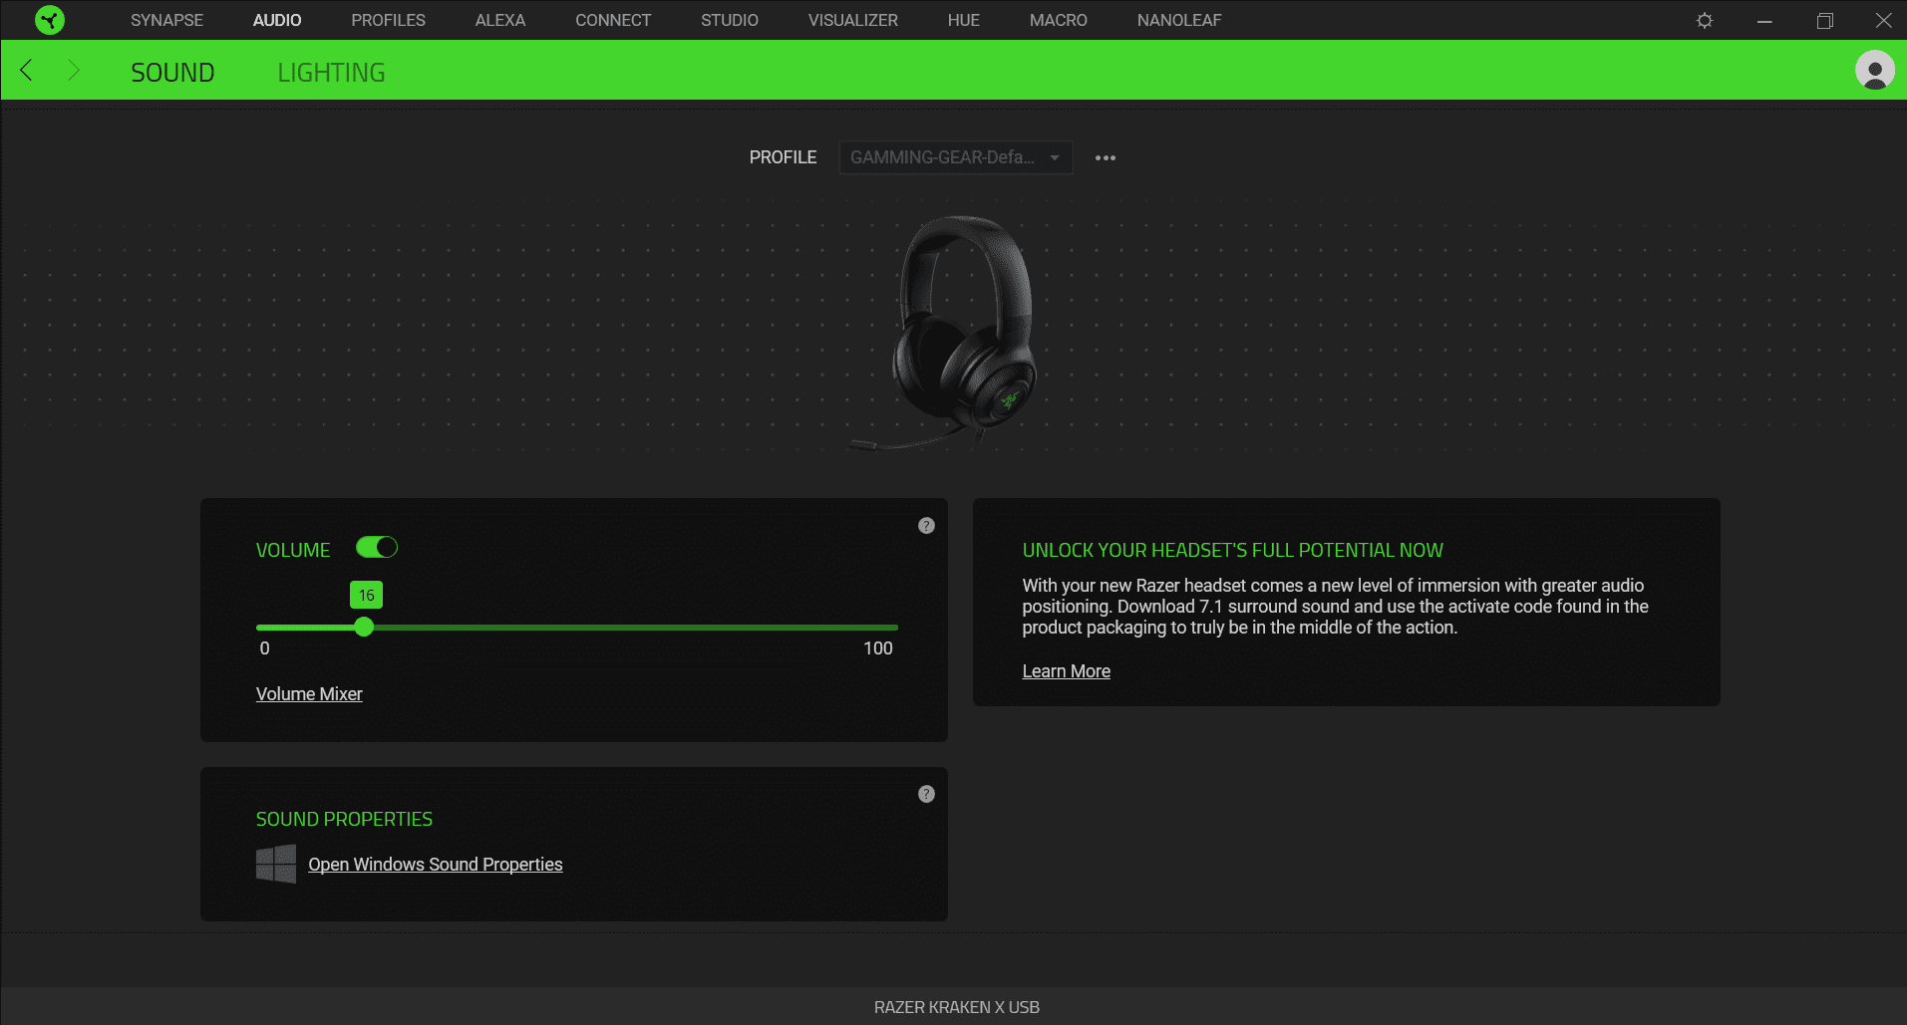This screenshot has width=1907, height=1025.
Task: Open the MACRO tab
Action: [1058, 20]
